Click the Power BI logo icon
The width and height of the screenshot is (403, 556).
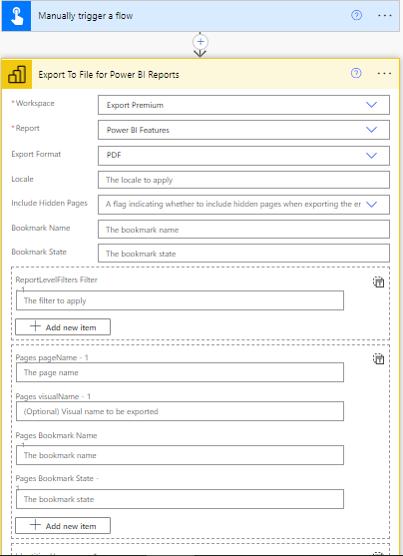(x=17, y=74)
